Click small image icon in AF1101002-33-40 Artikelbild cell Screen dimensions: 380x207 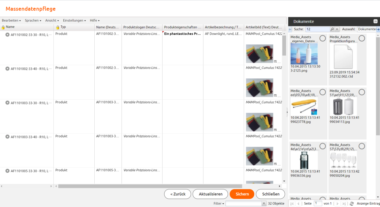click(x=275, y=96)
